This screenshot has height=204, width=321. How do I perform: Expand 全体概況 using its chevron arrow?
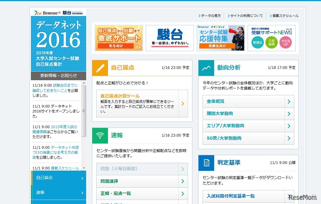(x=289, y=101)
